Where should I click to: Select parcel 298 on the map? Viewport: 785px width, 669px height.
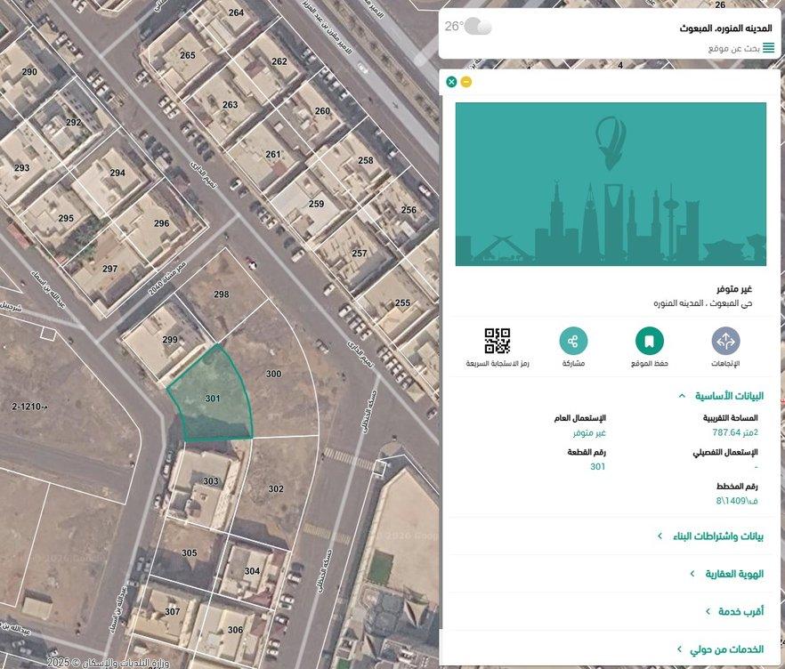(223, 298)
